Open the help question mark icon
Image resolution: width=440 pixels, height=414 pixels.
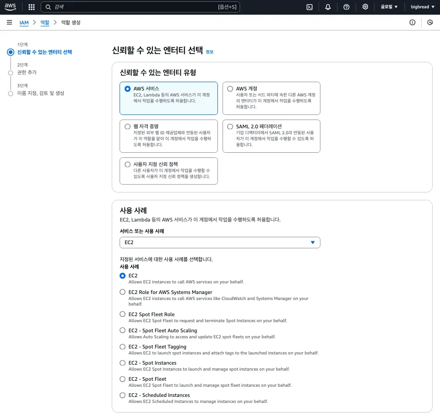347,7
